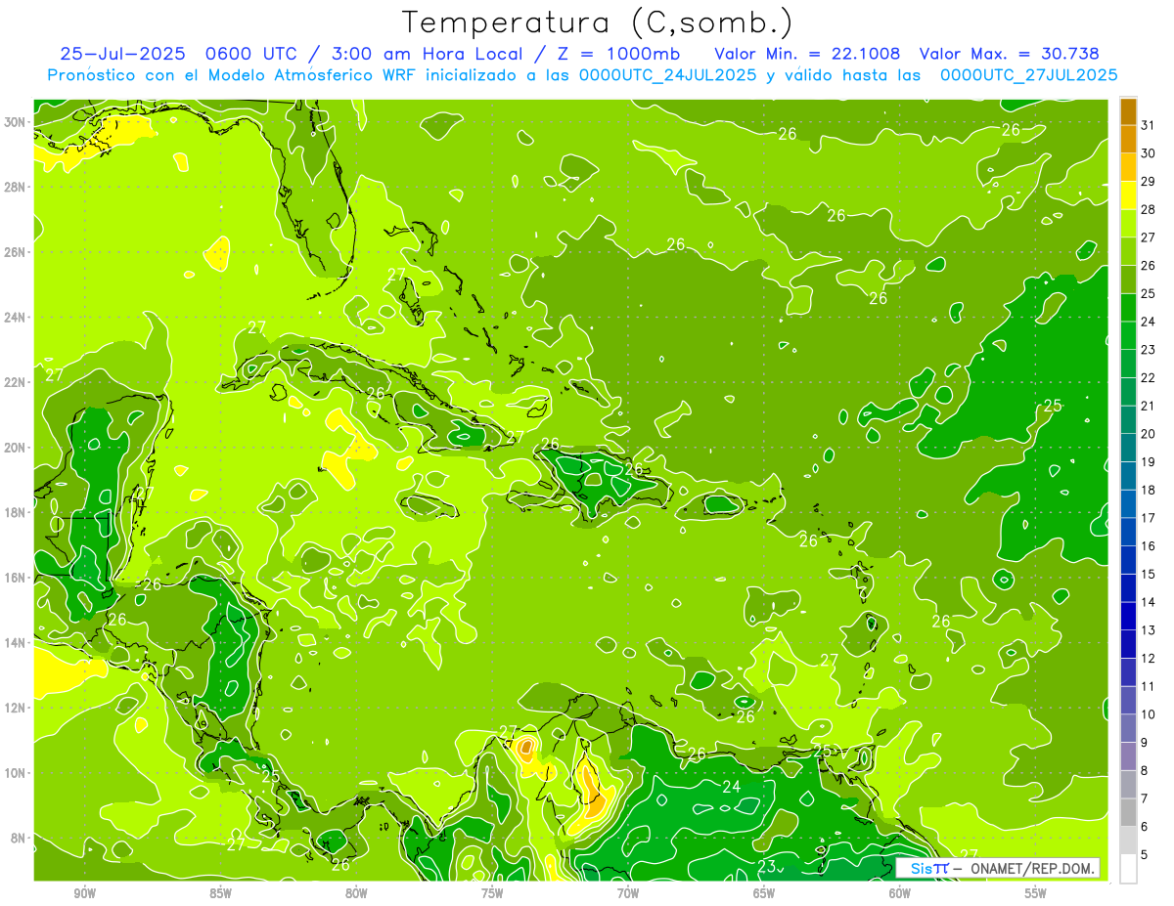The height and width of the screenshot is (906, 1174).
Task: Click the 80W longitude axis label
Action: click(356, 893)
